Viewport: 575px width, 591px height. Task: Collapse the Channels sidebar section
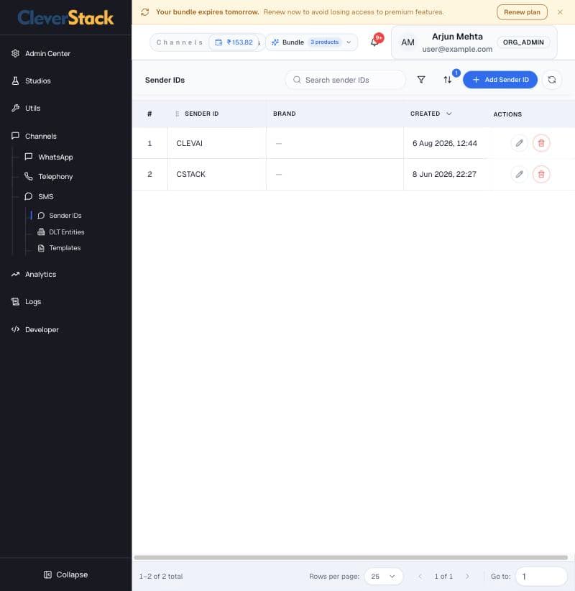pos(41,136)
